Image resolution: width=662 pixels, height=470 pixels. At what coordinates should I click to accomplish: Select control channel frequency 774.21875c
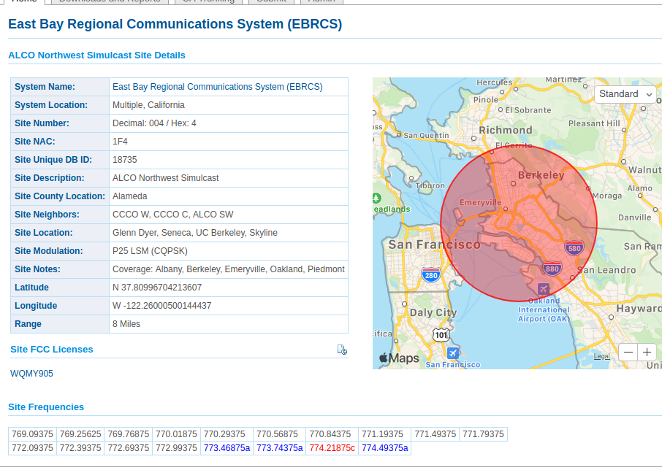point(332,448)
